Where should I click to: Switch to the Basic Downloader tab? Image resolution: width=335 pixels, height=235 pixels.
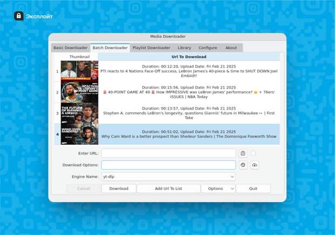coord(70,48)
